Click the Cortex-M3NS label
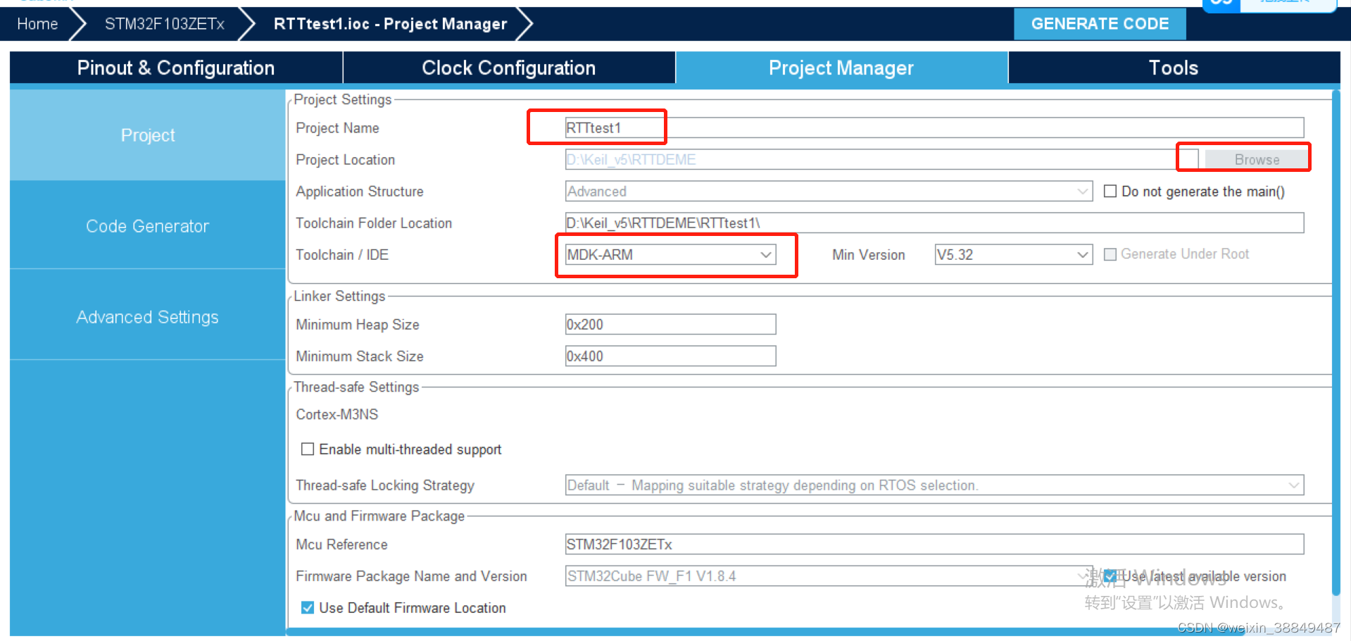This screenshot has height=641, width=1351. (x=337, y=414)
